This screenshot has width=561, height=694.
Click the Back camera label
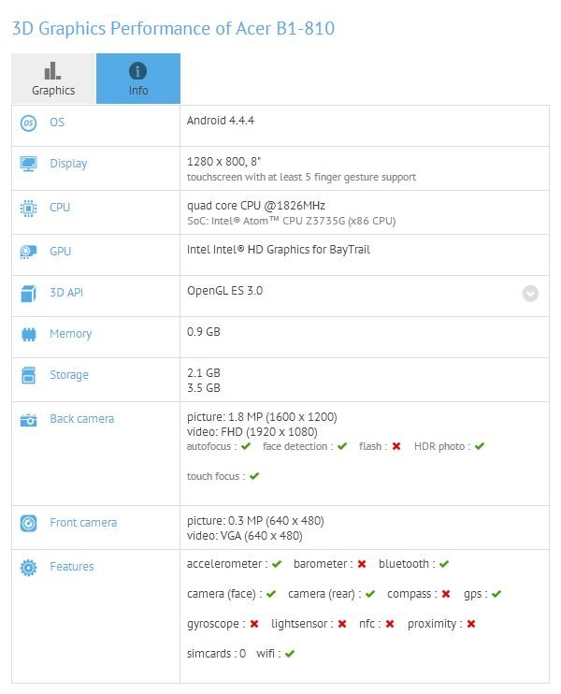pos(82,419)
